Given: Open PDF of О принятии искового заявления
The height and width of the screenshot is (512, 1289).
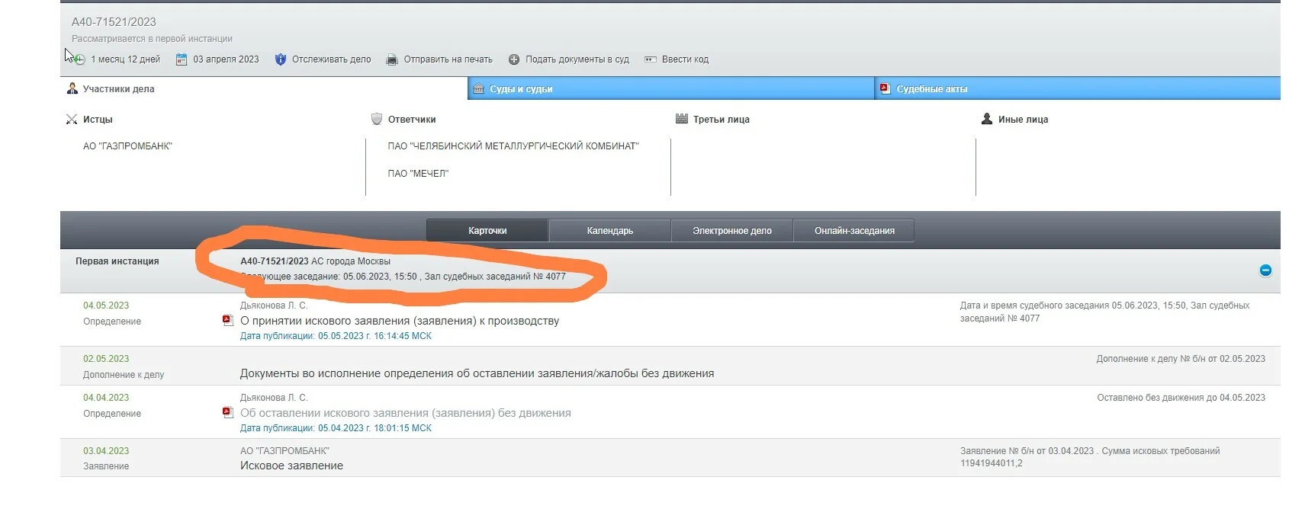Looking at the screenshot, I should tap(227, 321).
